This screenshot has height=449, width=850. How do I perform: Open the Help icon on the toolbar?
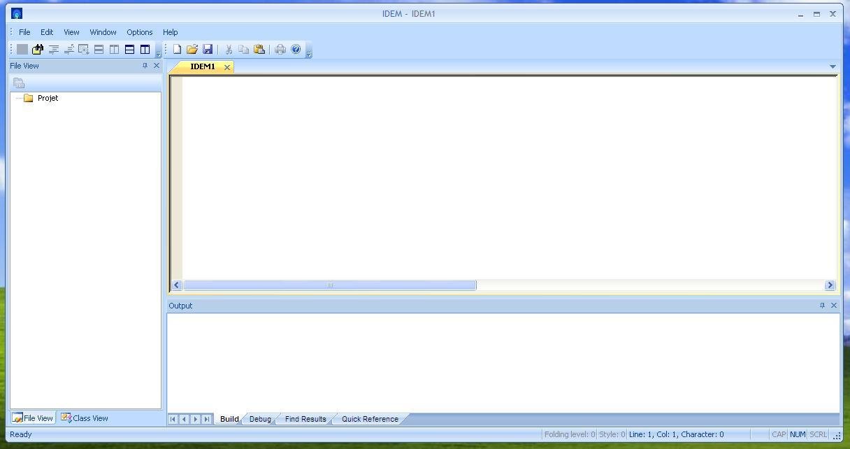[296, 48]
